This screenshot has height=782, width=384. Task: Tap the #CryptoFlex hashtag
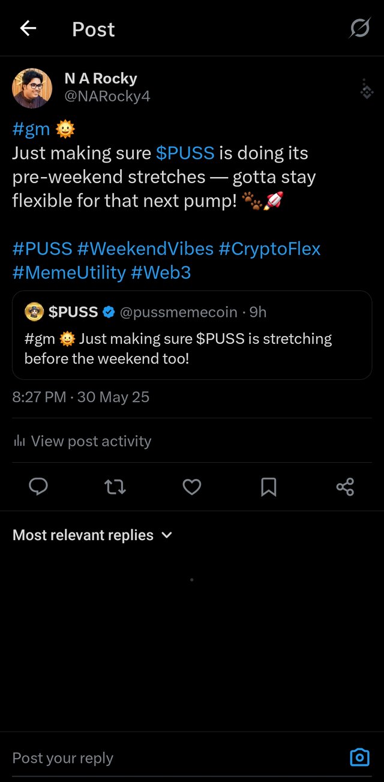coord(269,248)
